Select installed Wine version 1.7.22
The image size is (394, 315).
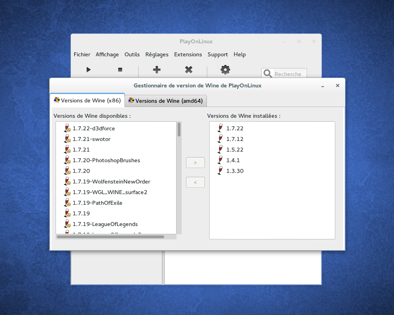point(272,128)
